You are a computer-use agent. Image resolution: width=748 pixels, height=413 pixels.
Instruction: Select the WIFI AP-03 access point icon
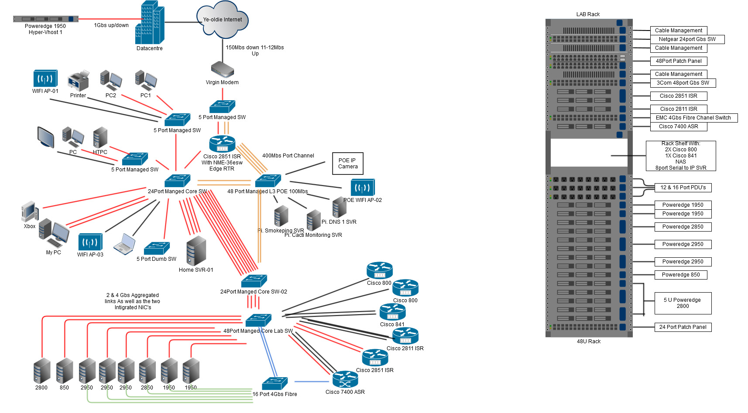pos(90,242)
